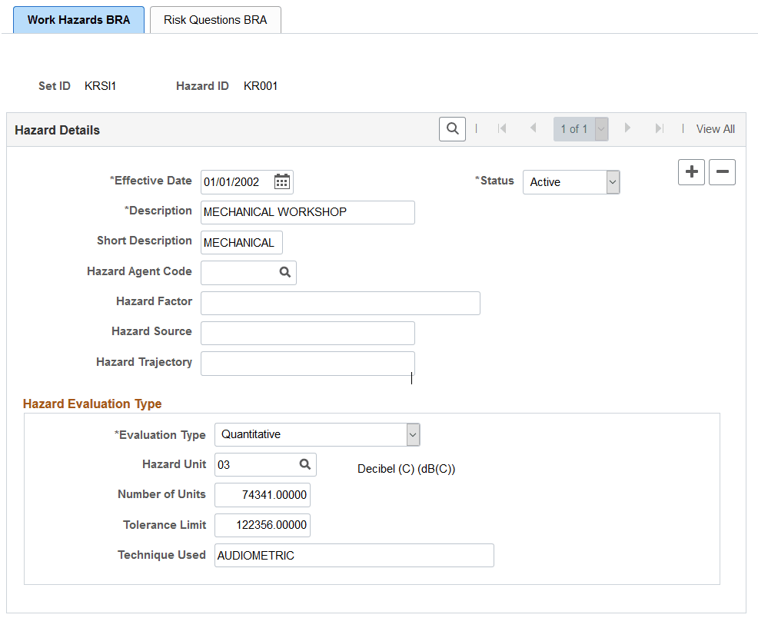Focus the Hazard Trajectory field
This screenshot has width=758, height=618.
(x=308, y=364)
